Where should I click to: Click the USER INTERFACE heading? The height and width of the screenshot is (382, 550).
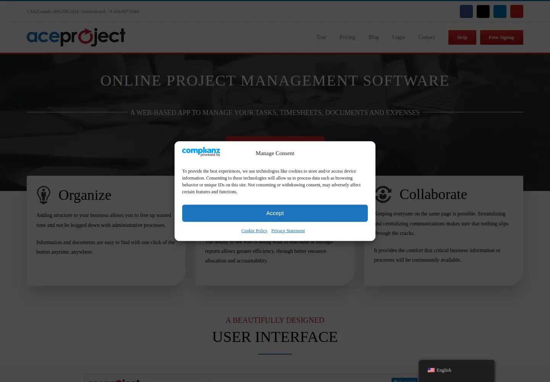275,337
